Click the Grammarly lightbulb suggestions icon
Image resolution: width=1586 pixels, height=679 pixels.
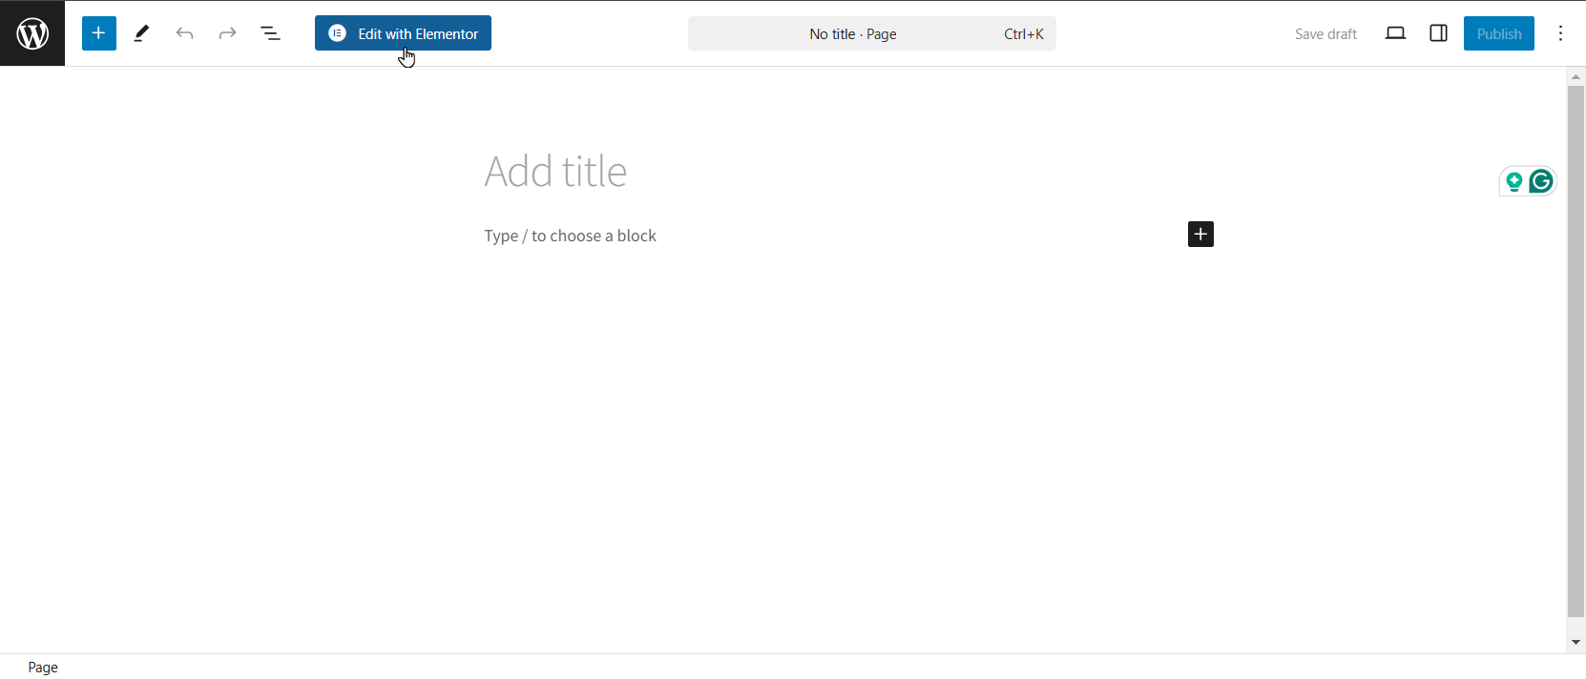click(1513, 181)
